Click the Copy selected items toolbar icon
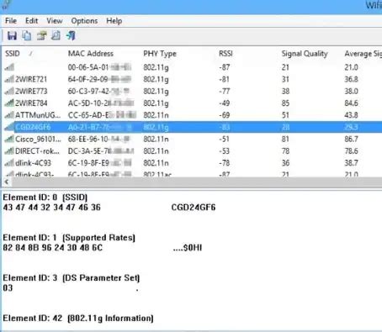Screen dimensions: 382x332 [27, 35]
